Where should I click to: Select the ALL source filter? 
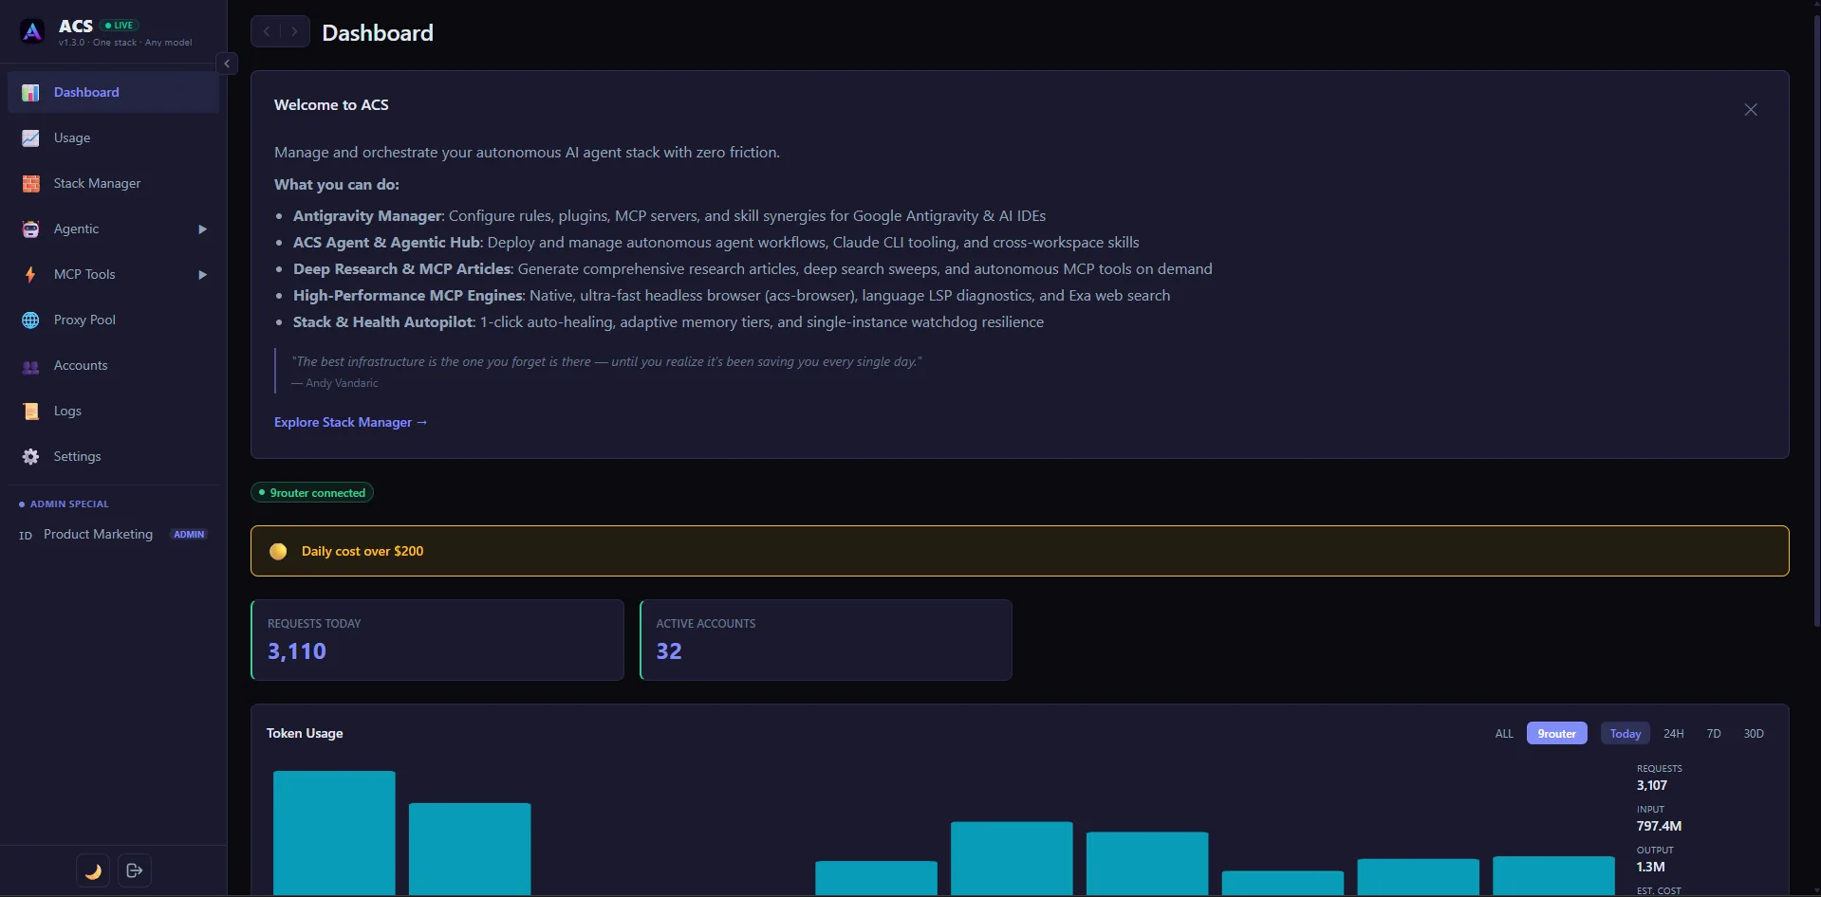(1504, 734)
